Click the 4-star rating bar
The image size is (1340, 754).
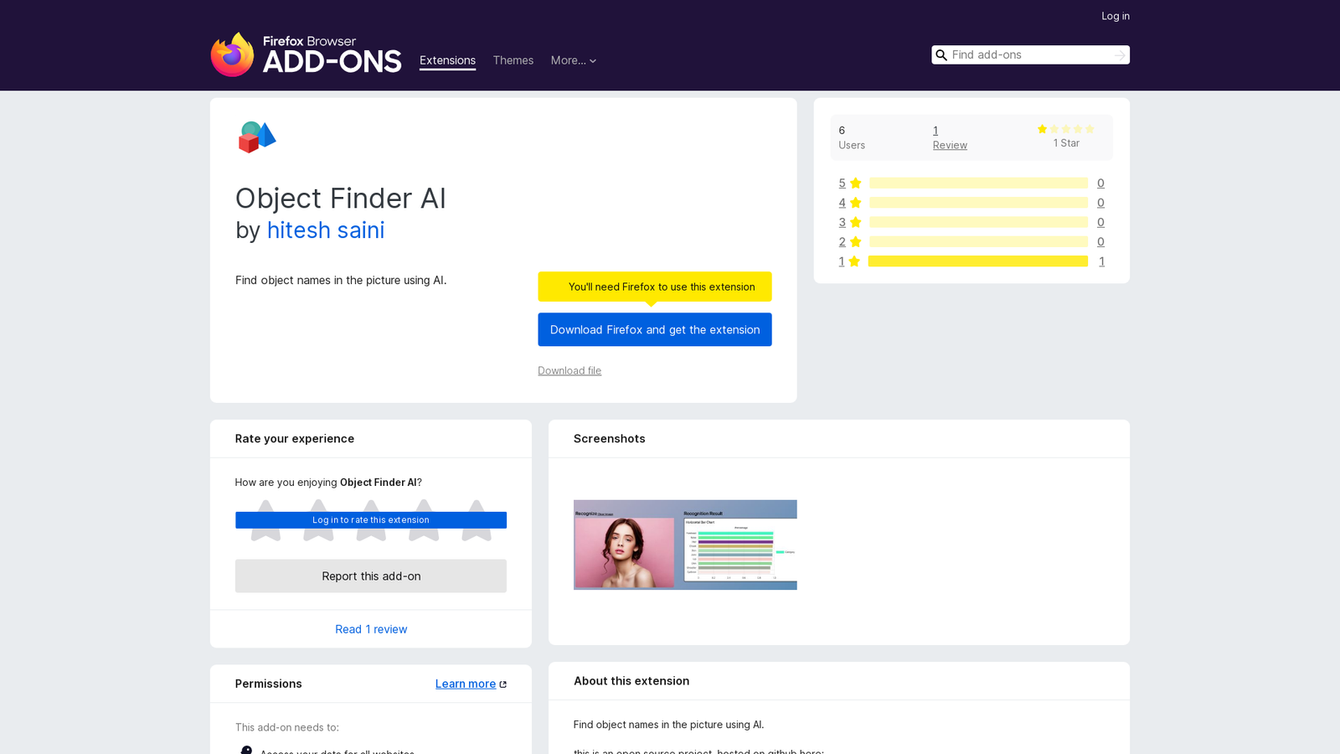point(978,203)
